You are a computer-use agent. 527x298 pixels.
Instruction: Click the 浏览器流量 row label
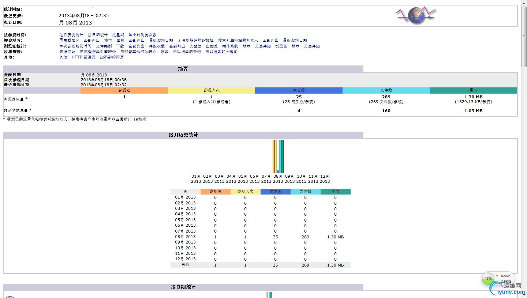coord(16,99)
